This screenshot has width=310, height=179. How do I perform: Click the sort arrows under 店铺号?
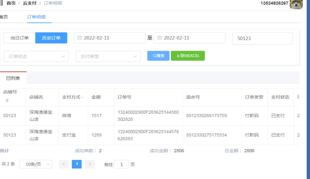click(7, 101)
